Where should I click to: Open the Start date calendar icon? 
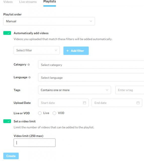pos(84,103)
